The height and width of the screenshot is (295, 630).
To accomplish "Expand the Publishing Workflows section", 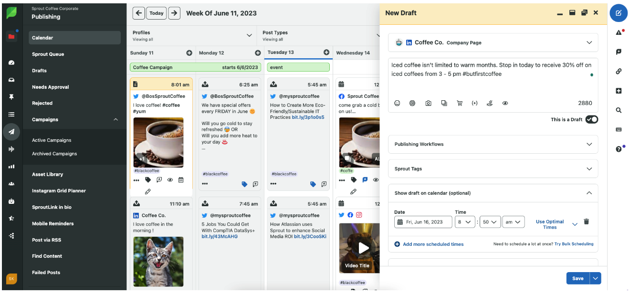I will pos(493,144).
